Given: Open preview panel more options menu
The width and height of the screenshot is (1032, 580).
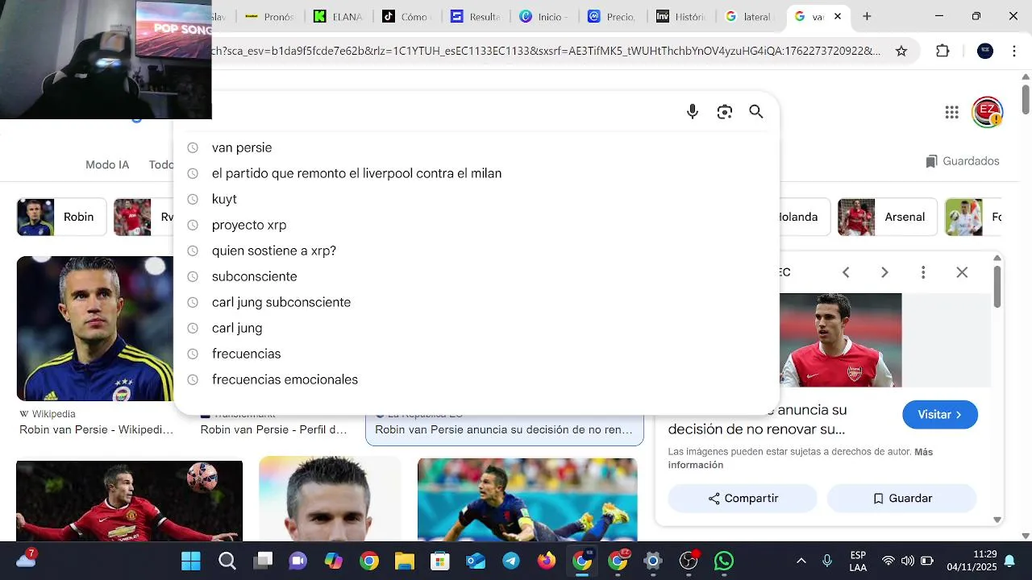Looking at the screenshot, I should click(x=923, y=272).
